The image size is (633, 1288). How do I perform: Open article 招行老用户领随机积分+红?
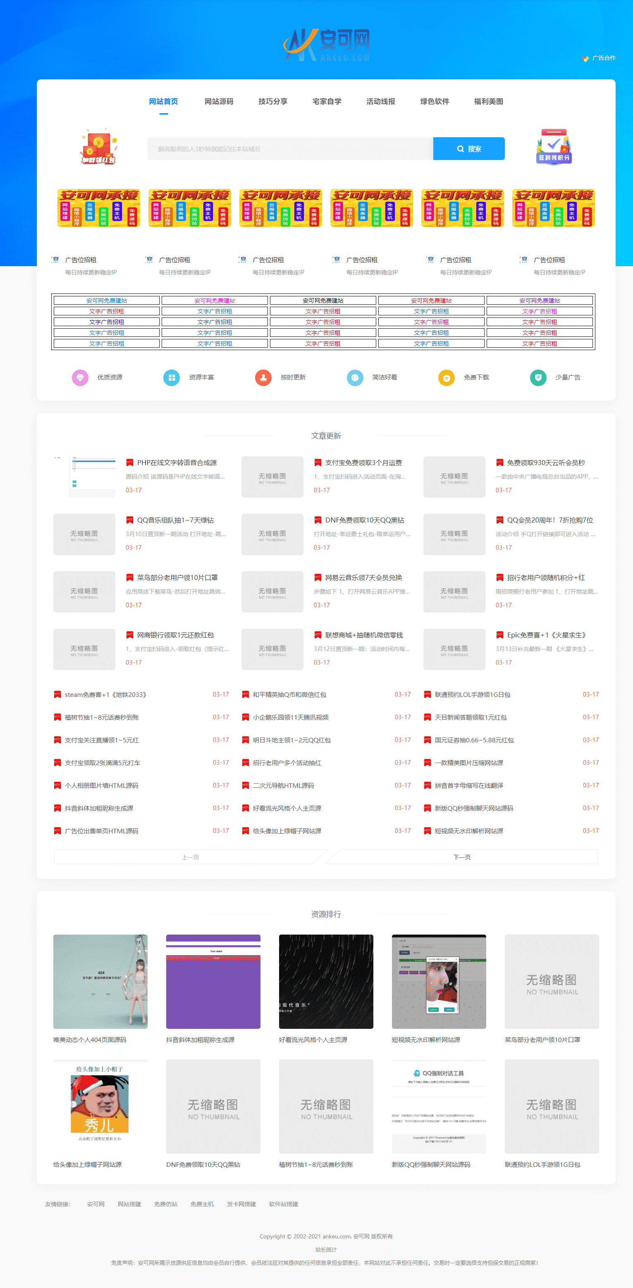(x=546, y=578)
